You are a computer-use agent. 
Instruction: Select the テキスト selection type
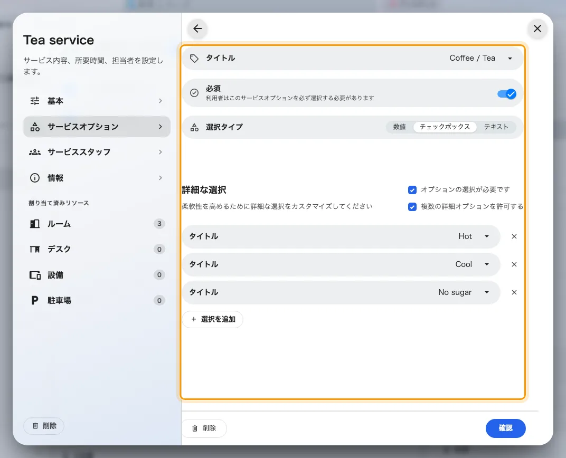(496, 127)
